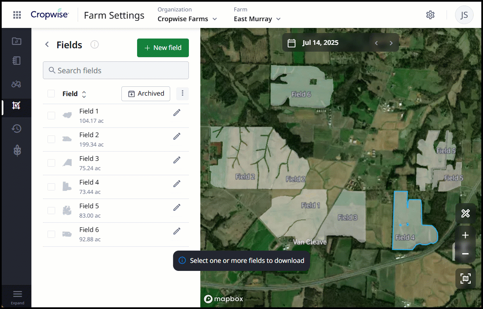Fit the map view to field boundaries
483x309 pixels.
(x=465, y=279)
